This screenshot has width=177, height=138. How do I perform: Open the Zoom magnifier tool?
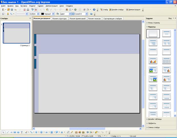pyautogui.click(x=88, y=10)
